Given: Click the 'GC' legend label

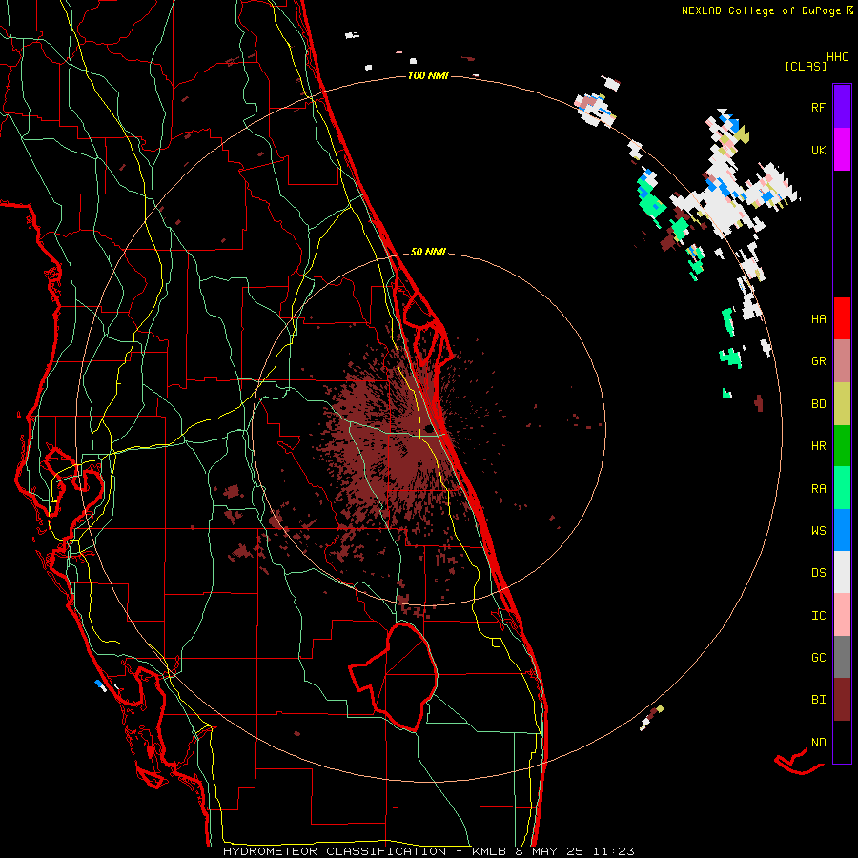Looking at the screenshot, I should tap(818, 658).
